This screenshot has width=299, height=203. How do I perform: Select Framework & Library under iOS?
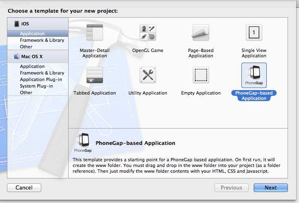pos(38,40)
